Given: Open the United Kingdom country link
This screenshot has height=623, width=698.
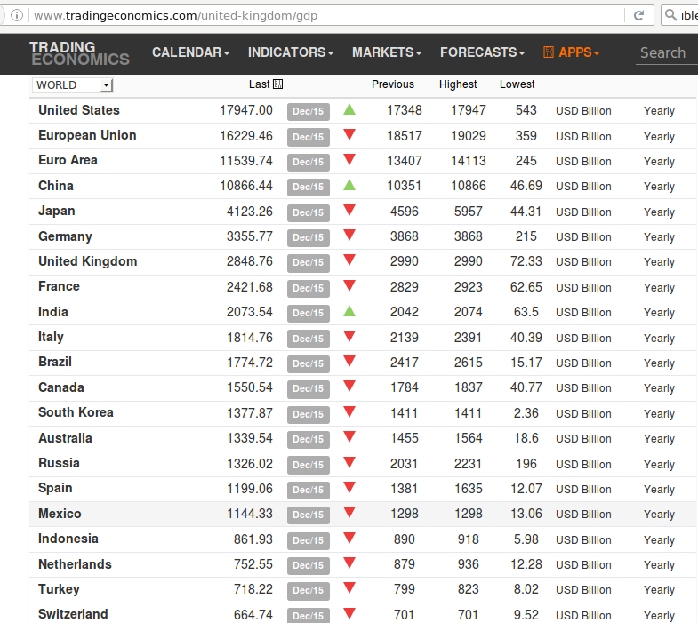Looking at the screenshot, I should pos(88,261).
